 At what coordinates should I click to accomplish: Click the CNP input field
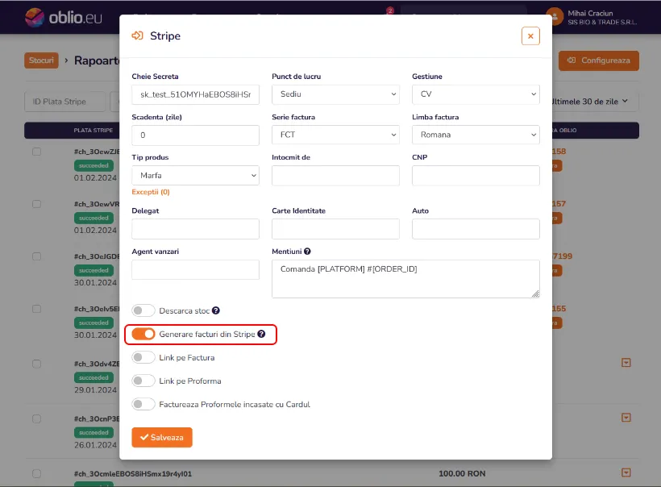(x=476, y=176)
